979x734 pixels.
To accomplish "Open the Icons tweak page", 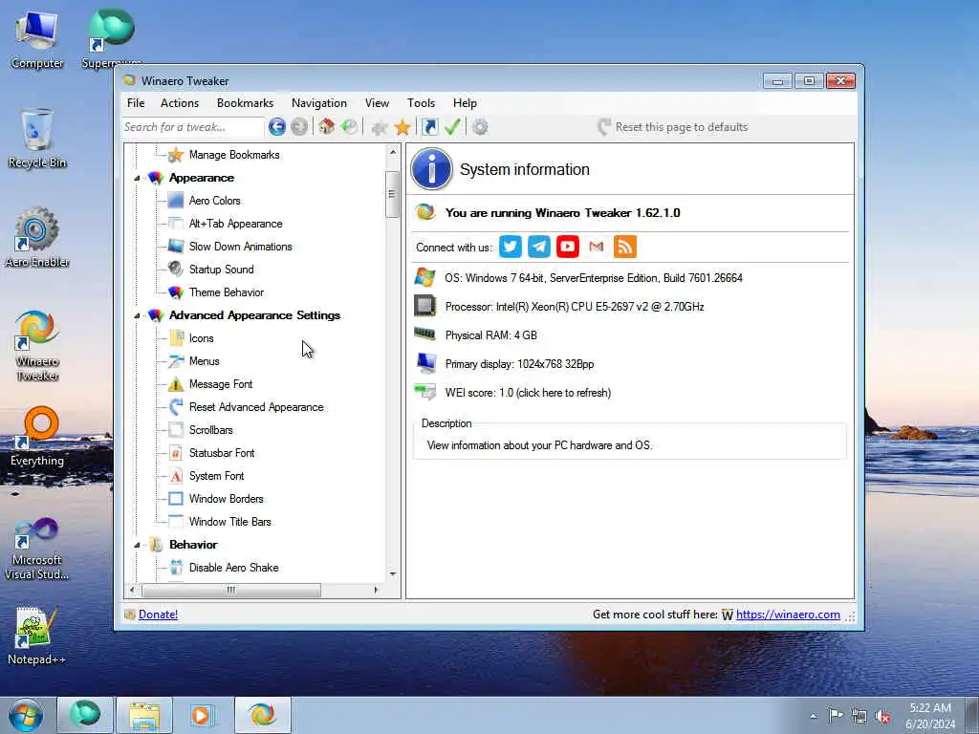I will 201,338.
